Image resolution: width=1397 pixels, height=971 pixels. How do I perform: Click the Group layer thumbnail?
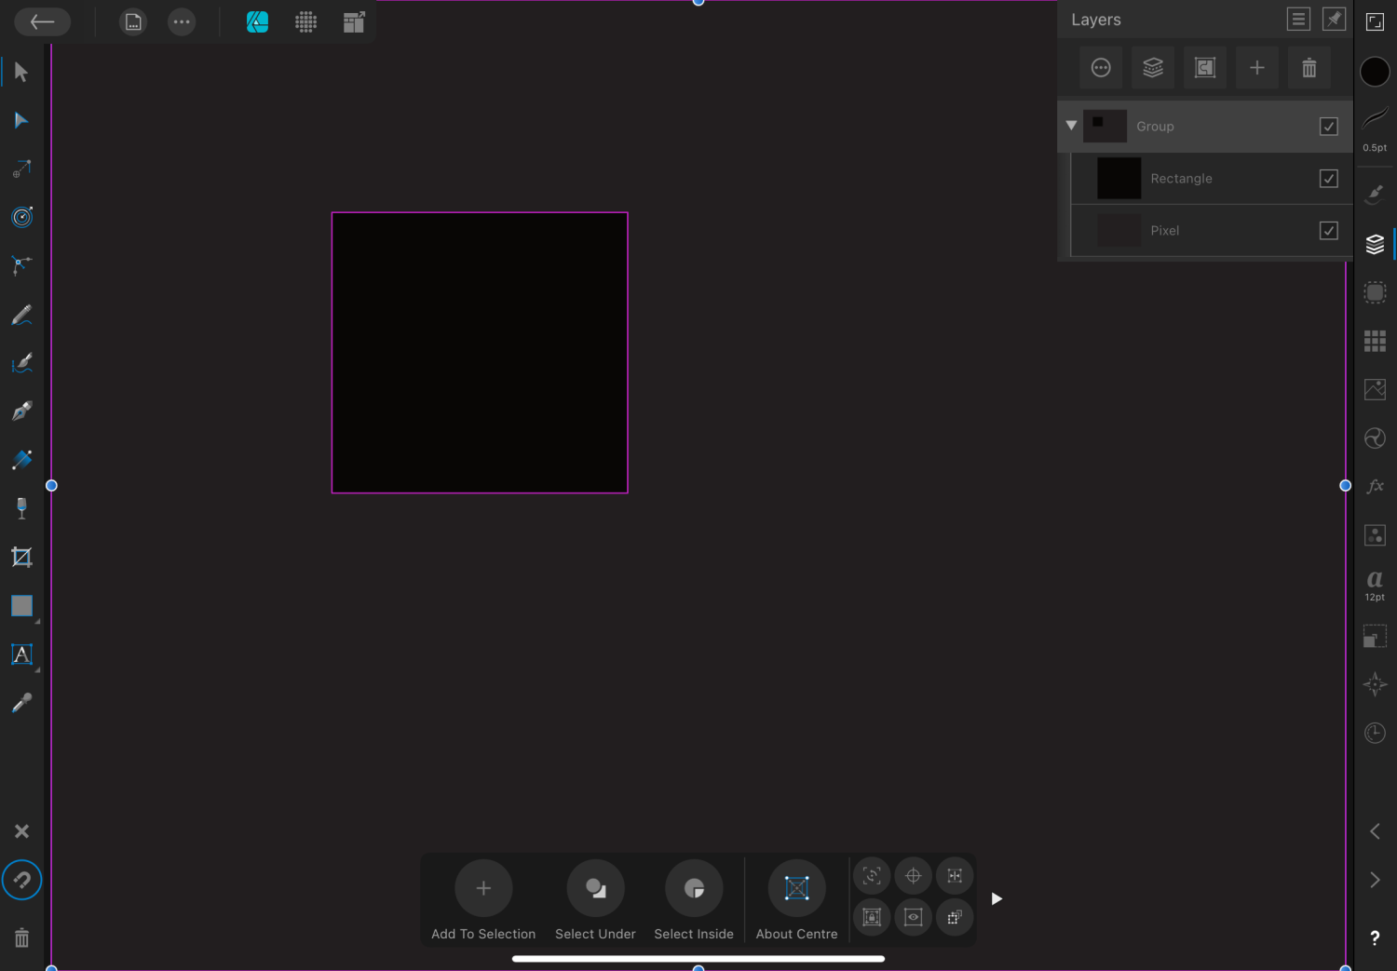(1105, 126)
